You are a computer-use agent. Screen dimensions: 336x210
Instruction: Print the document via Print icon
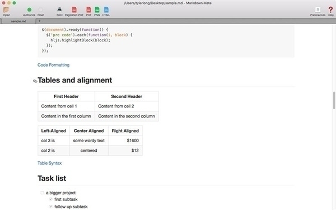[59, 10]
